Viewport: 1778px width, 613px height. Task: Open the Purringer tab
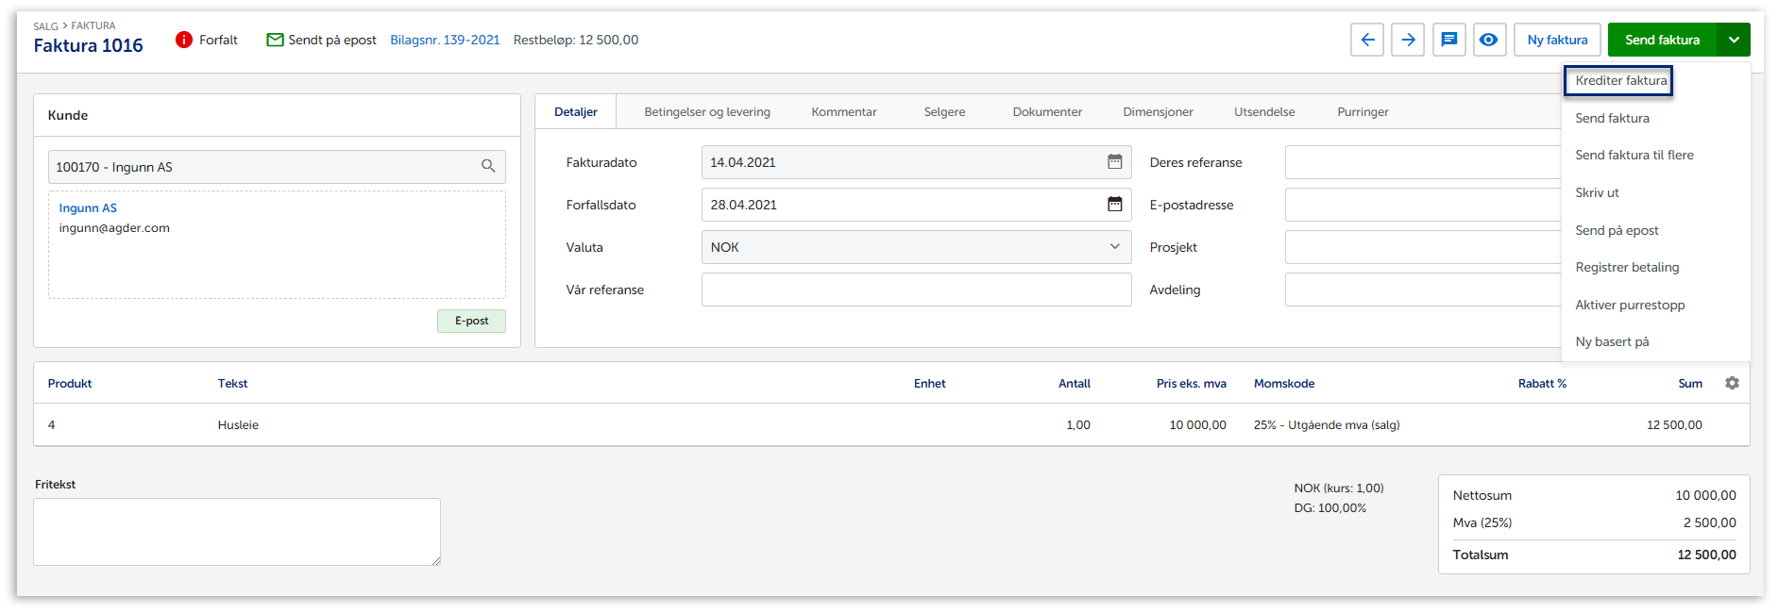click(1363, 112)
